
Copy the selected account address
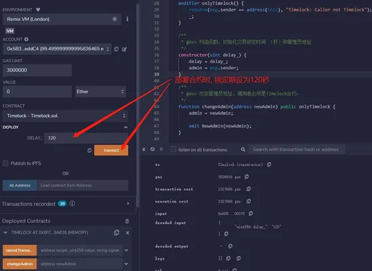coord(117,49)
